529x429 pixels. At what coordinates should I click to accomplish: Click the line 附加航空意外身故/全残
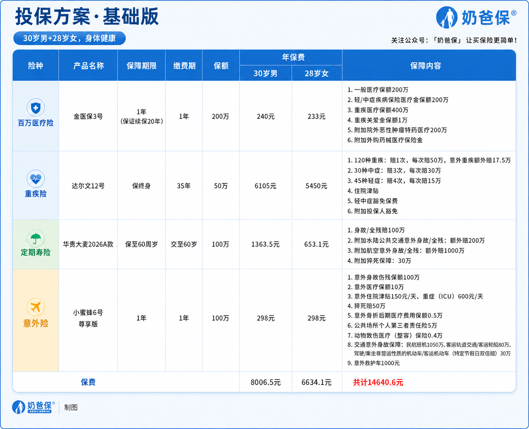tap(406, 251)
